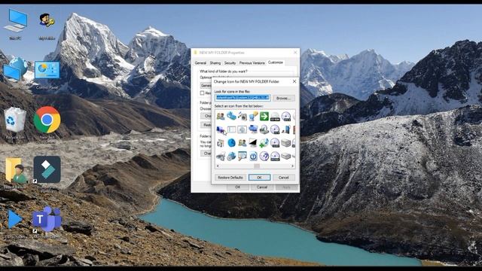
Task: Select the networked computers icon
Action: tap(253, 129)
